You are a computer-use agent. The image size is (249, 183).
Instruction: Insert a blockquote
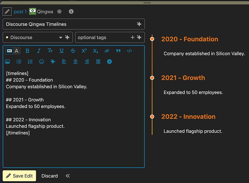point(118,51)
